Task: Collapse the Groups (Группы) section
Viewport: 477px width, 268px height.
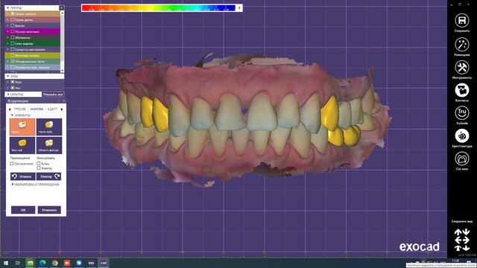Action: [8, 8]
